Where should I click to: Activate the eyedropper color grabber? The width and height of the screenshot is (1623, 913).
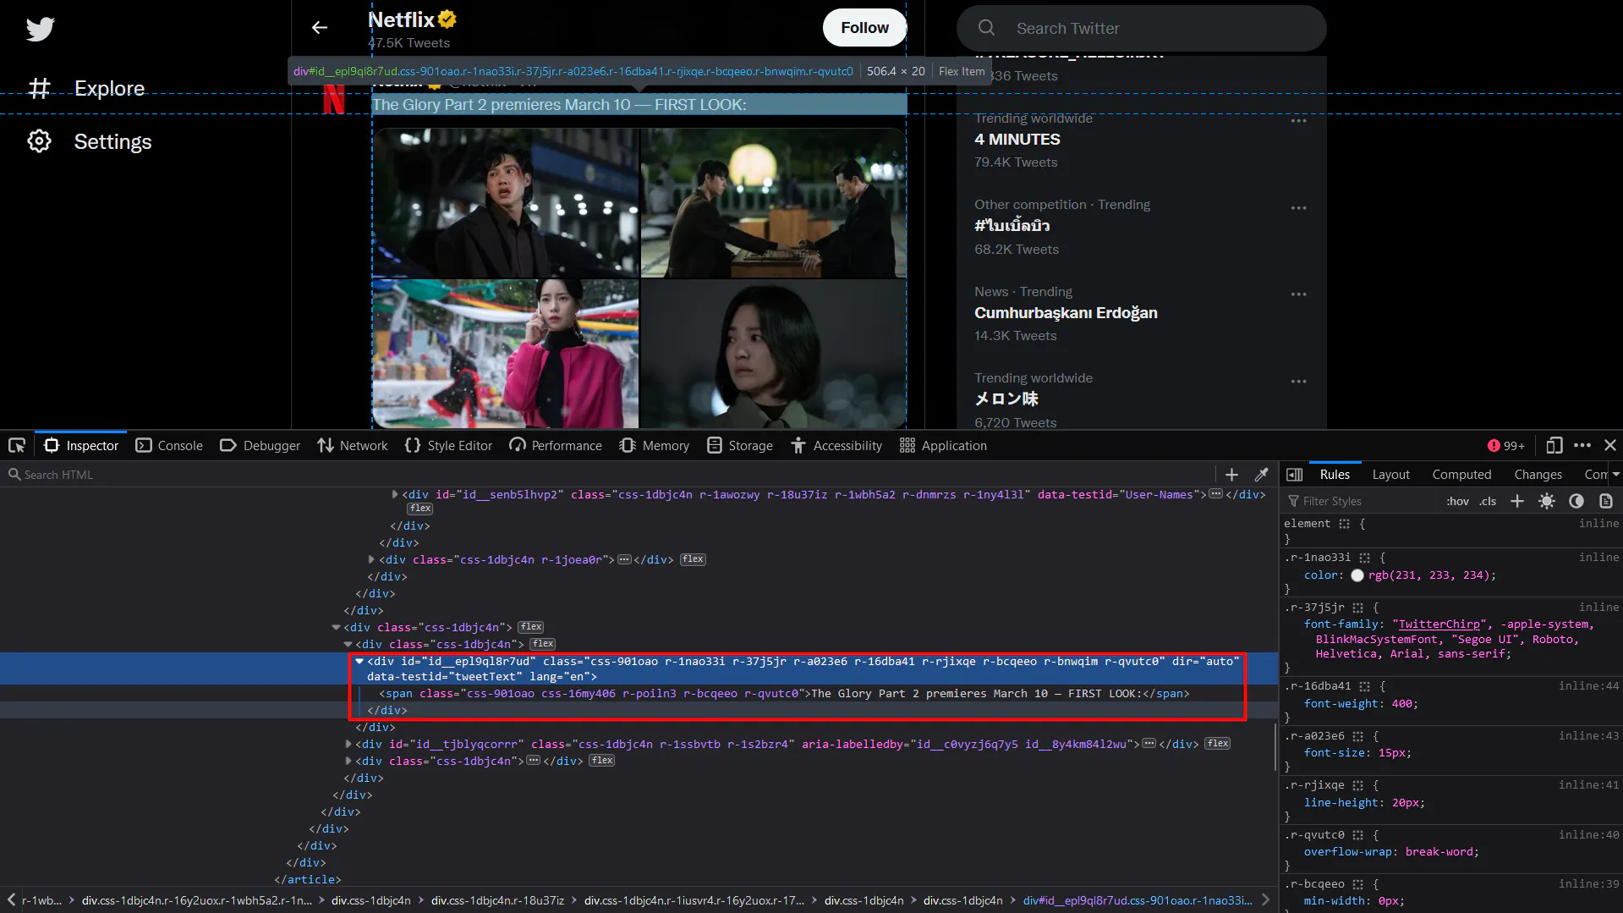coord(1262,474)
